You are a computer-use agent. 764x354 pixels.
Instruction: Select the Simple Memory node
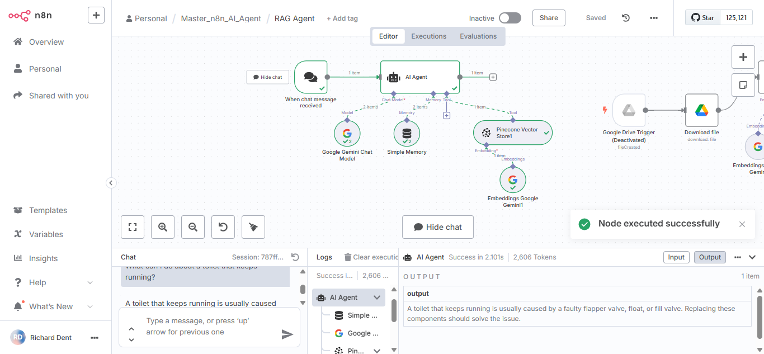(x=407, y=134)
